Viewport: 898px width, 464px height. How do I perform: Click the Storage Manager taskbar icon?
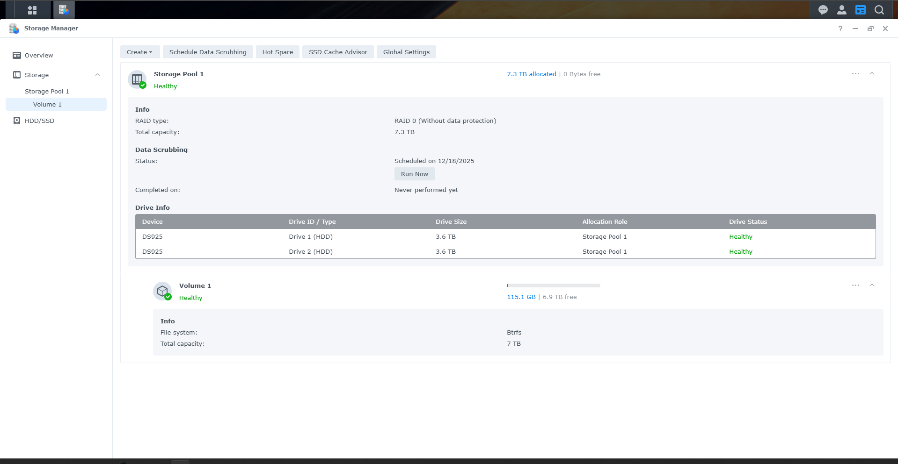tap(64, 10)
